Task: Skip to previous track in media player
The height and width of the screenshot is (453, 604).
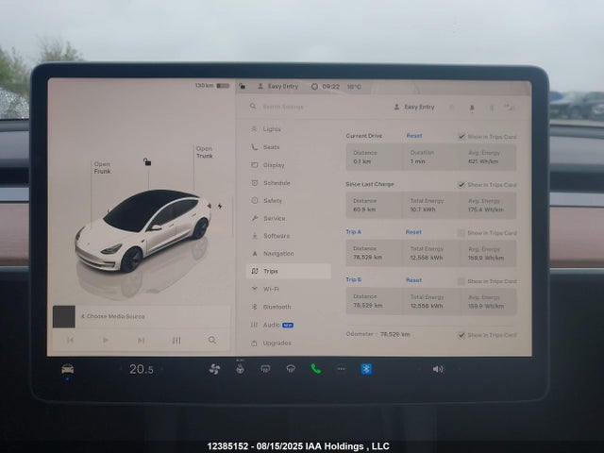Action: pyautogui.click(x=70, y=340)
